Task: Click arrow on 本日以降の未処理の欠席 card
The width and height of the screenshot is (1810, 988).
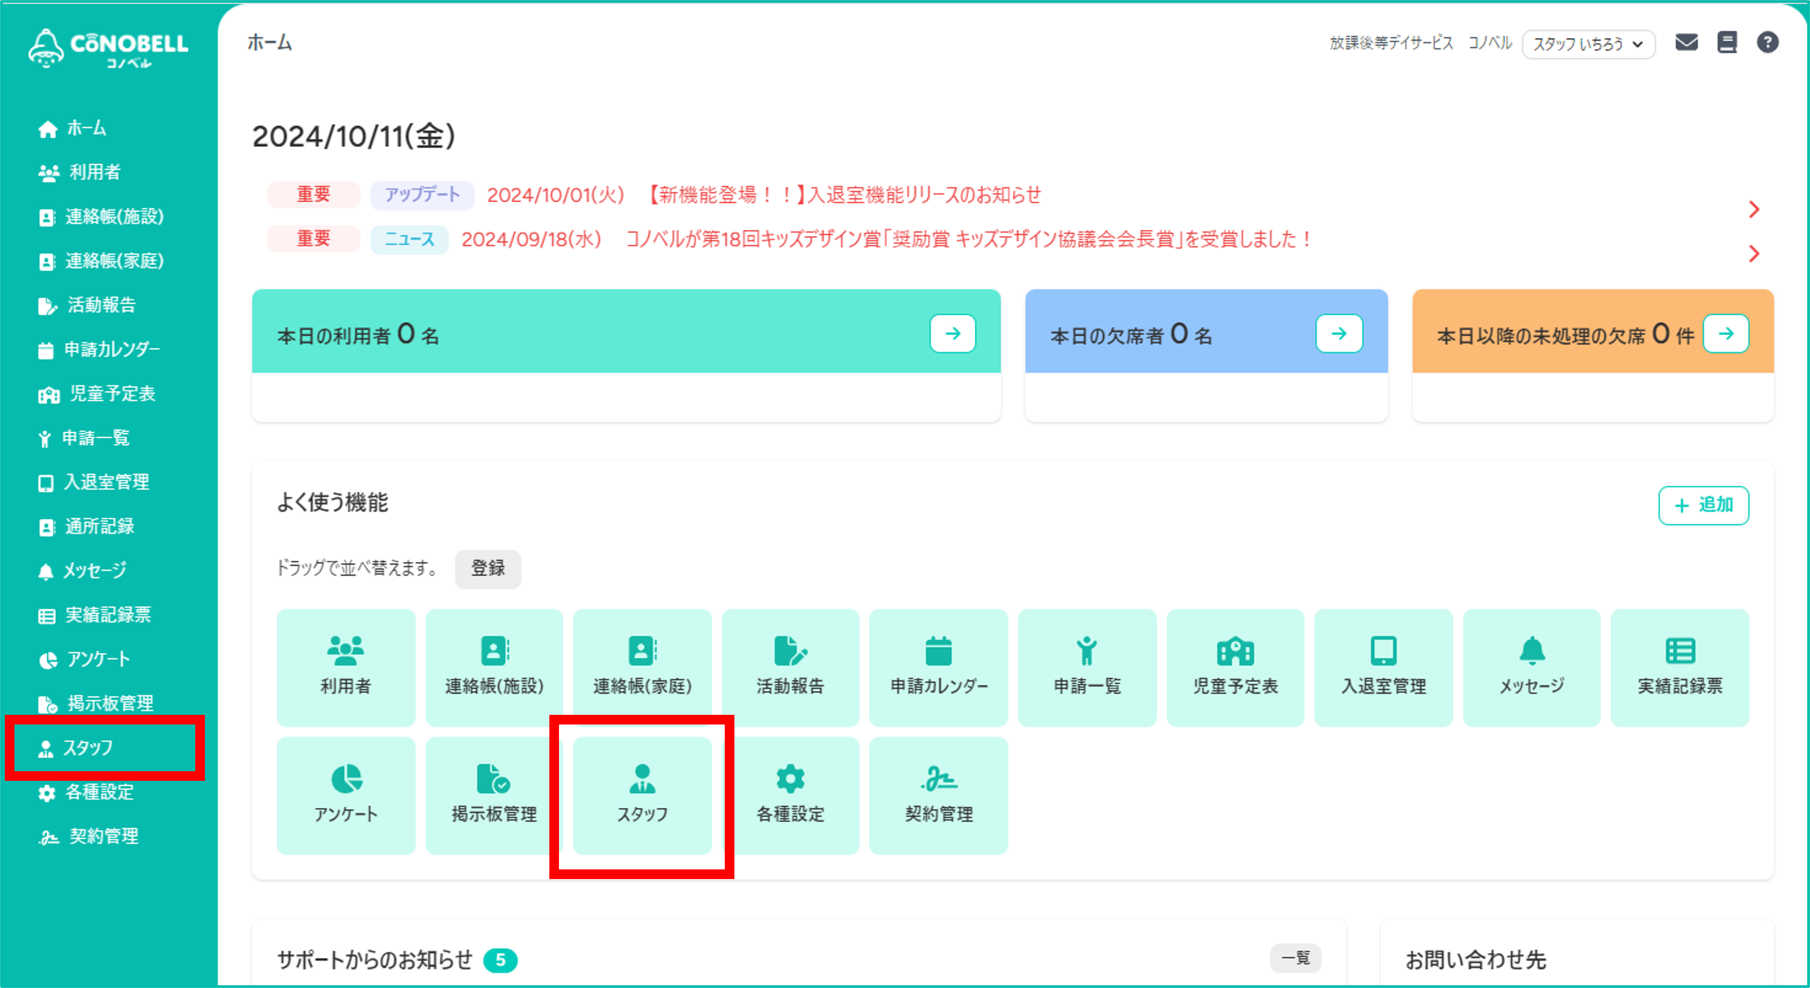Action: click(1726, 333)
